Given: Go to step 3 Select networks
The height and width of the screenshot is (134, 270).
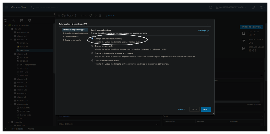Looking at the screenshot, I should click(71, 37).
